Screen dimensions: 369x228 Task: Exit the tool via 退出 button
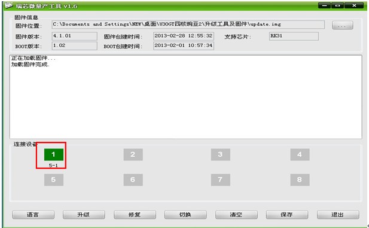click(x=338, y=215)
